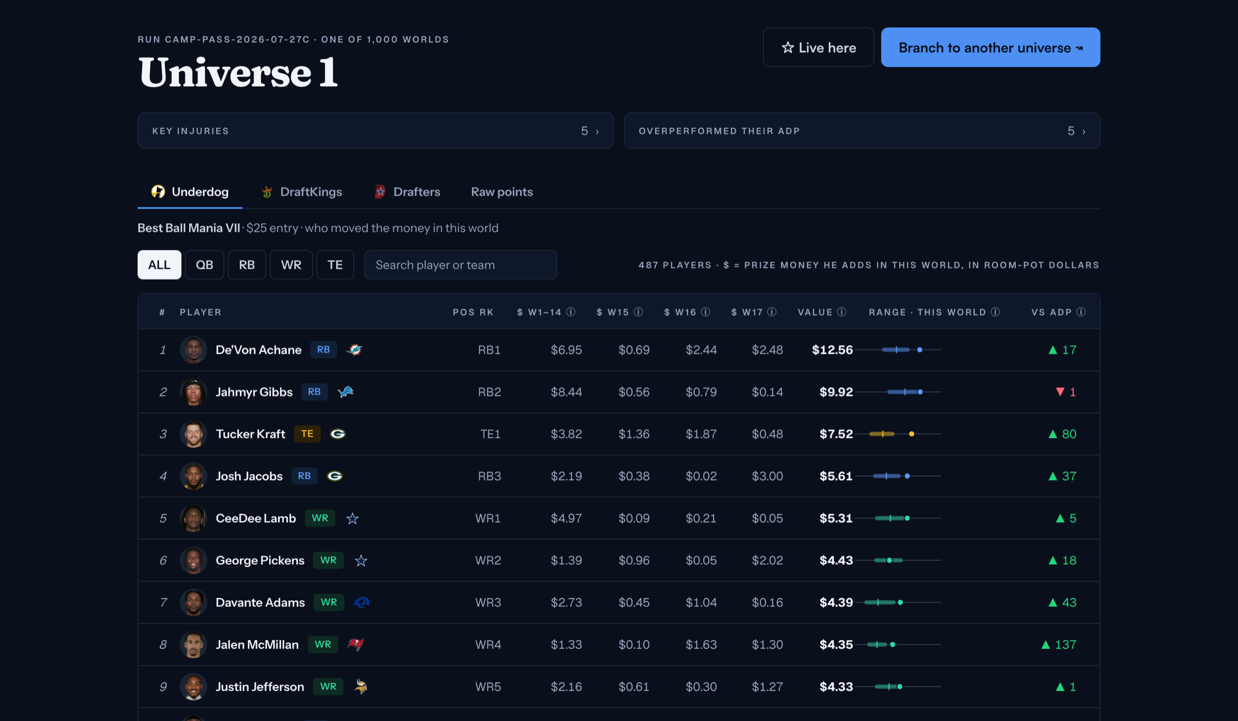Click the info icon beside $ W17 header
The height and width of the screenshot is (721, 1238).
[772, 312]
